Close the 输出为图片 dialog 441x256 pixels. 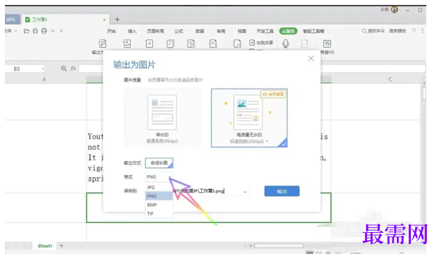coord(311,58)
